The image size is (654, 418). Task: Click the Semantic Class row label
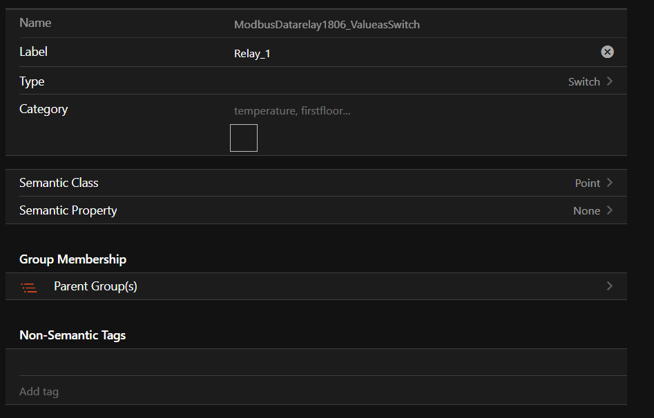pyautogui.click(x=59, y=183)
